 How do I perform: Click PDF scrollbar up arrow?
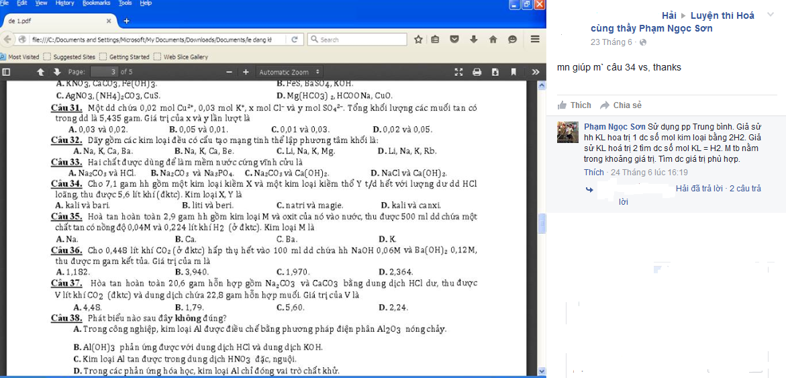(x=542, y=86)
